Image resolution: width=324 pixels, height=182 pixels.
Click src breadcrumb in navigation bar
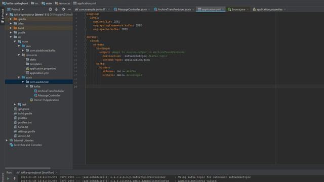click(35, 4)
